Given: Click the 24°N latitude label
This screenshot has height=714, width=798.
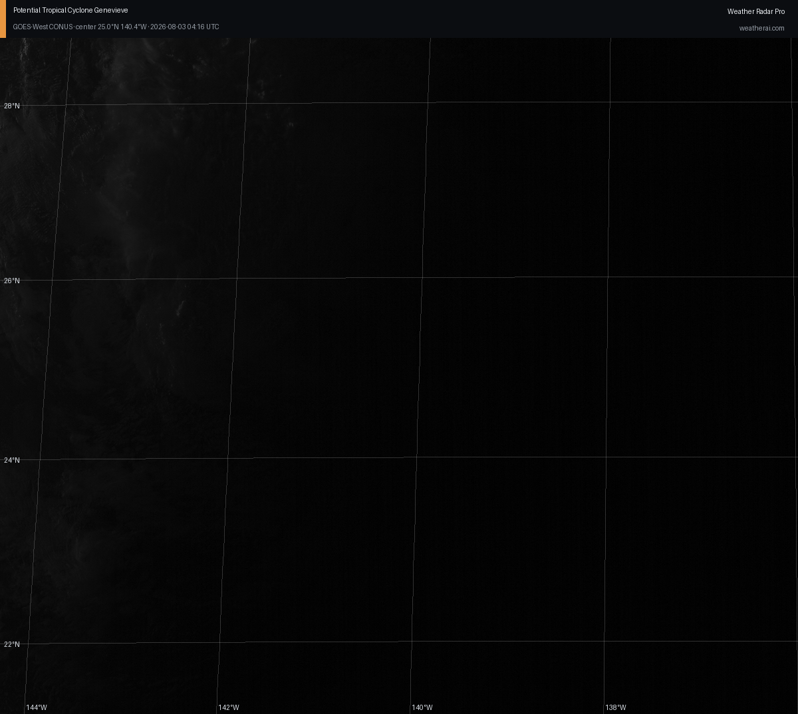Looking at the screenshot, I should click(x=12, y=460).
